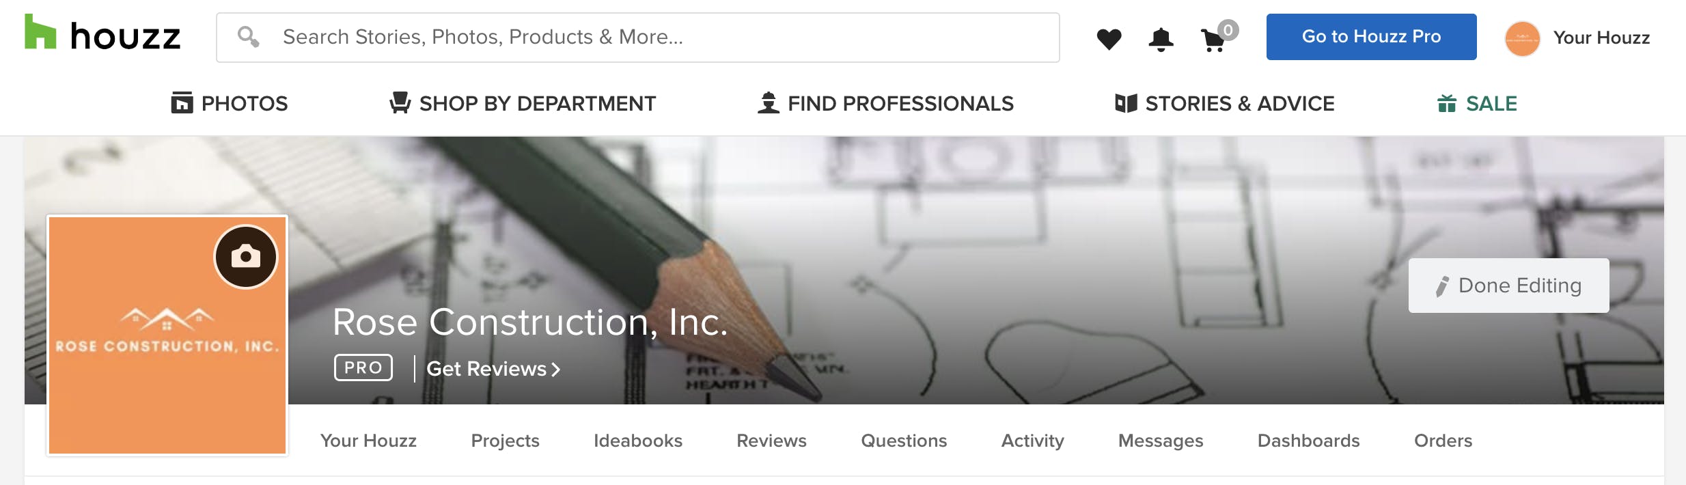Switch to the Projects tab
This screenshot has height=485, width=1686.
point(504,441)
